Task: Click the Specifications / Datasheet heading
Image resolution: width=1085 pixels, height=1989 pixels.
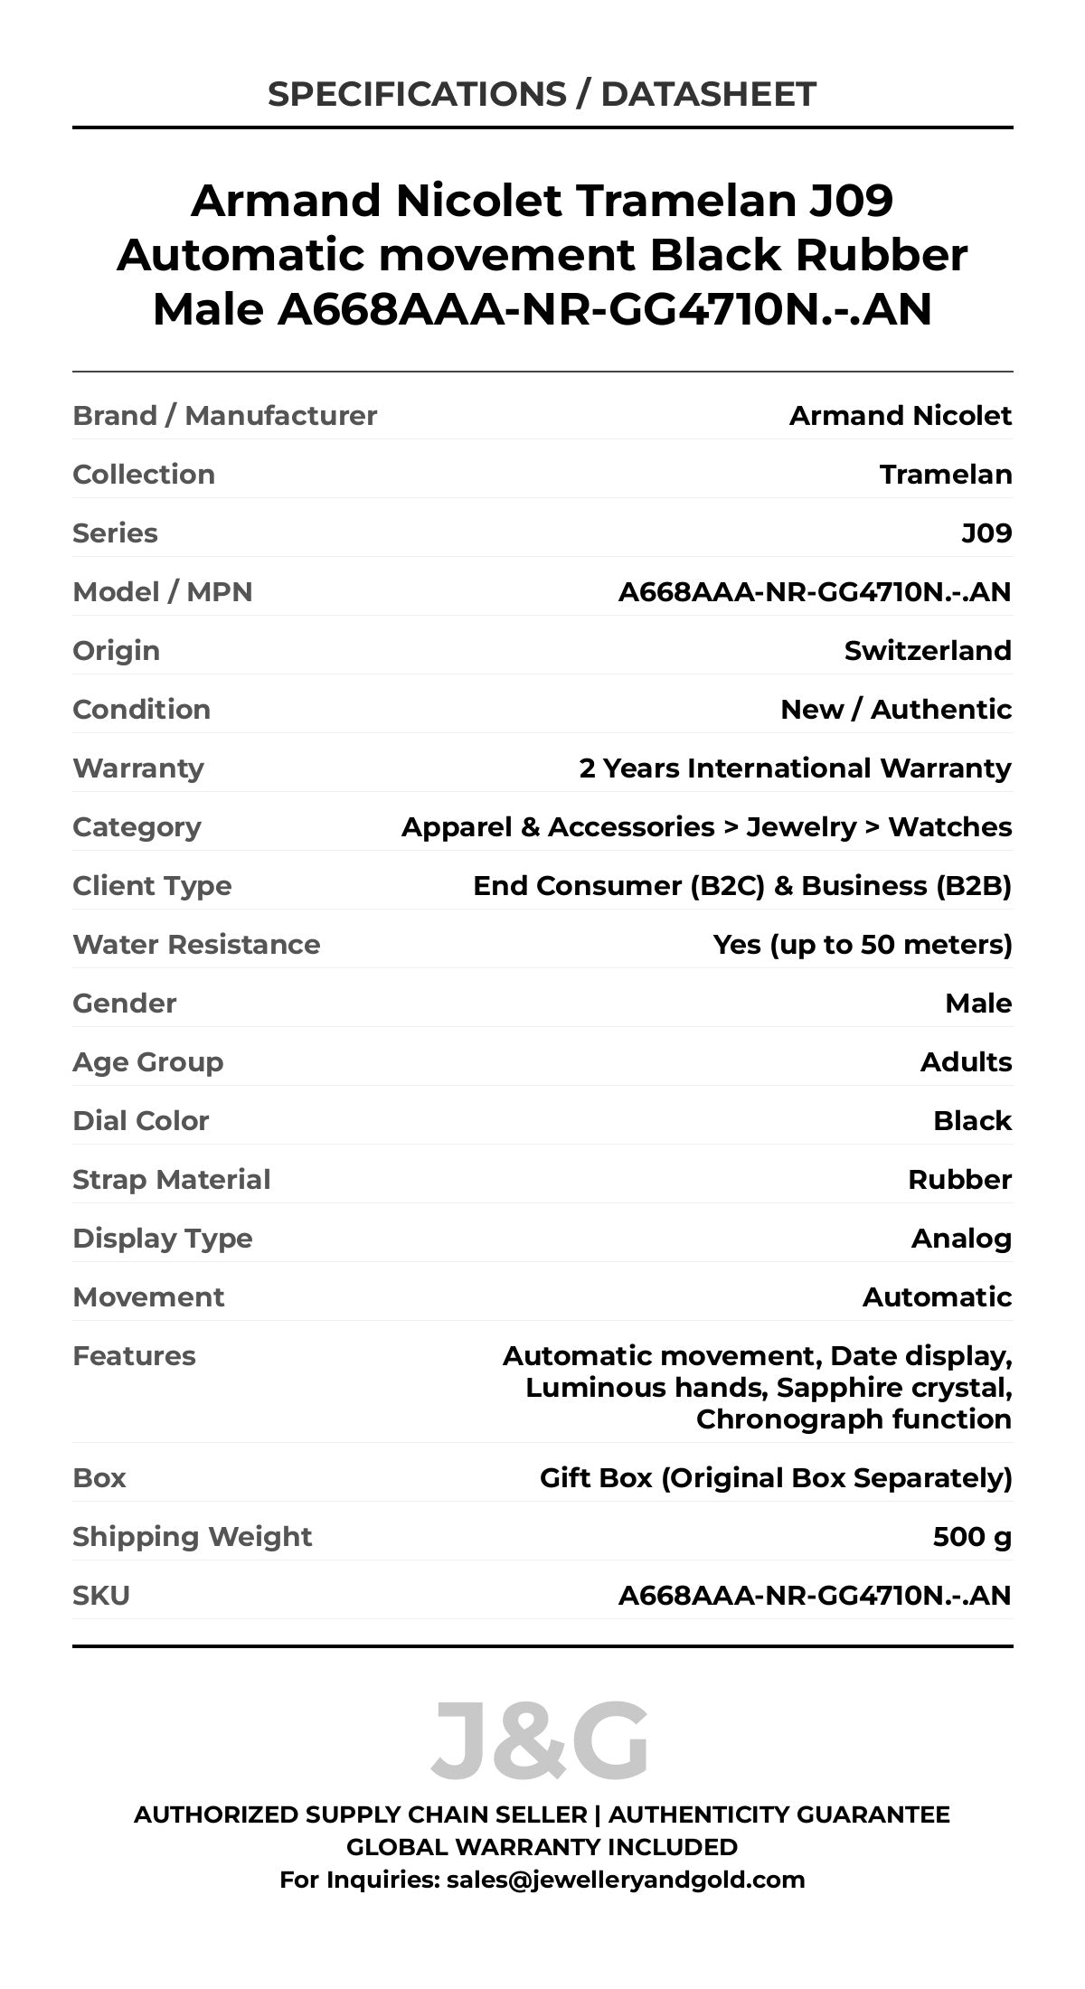Action: pos(542,94)
